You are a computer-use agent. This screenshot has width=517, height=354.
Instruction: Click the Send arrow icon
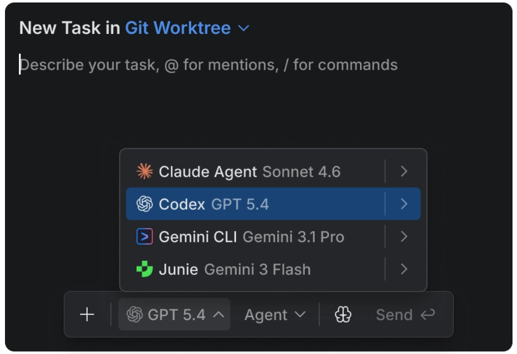pos(427,315)
